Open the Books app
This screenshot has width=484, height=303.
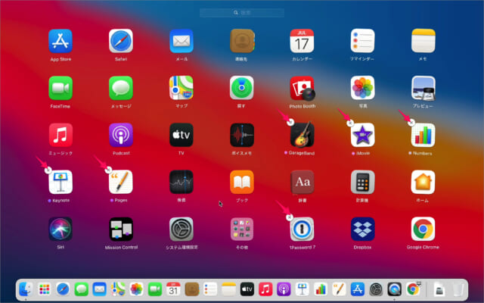[x=242, y=182]
